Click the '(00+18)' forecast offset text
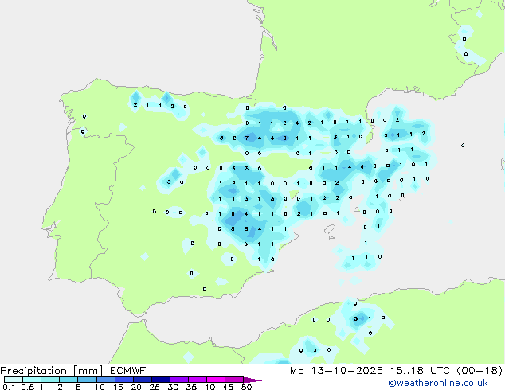This screenshot has height=390, width=505. point(480,371)
